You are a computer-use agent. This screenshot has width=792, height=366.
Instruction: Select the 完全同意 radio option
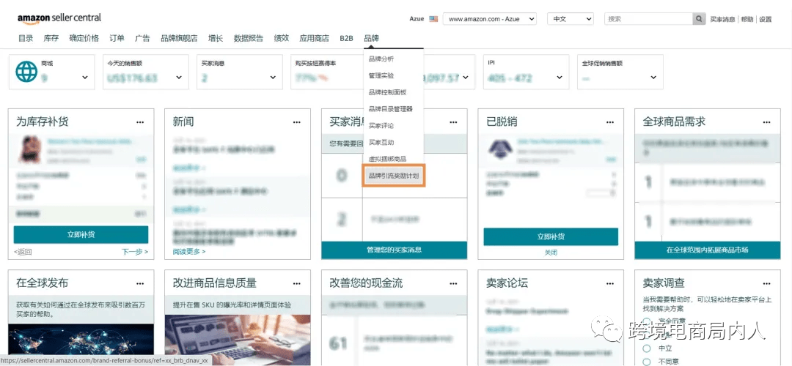point(647,321)
